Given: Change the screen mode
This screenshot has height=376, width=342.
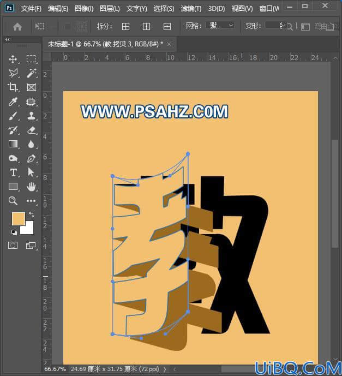Looking at the screenshot, I should click(x=31, y=246).
